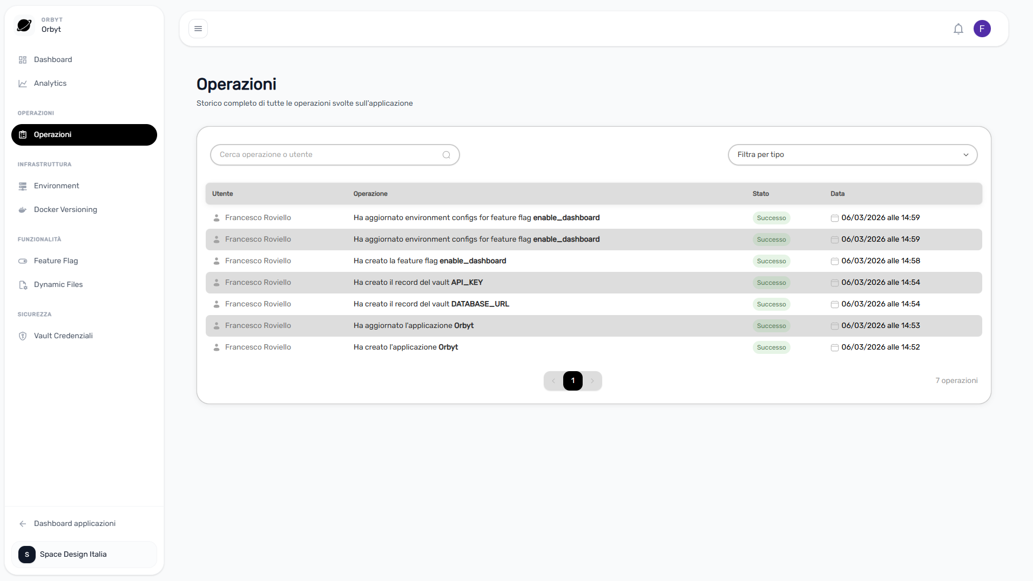1033x581 pixels.
Task: Select 'Ha creato la feature flag enable_dashboard' row
Action: (594, 261)
